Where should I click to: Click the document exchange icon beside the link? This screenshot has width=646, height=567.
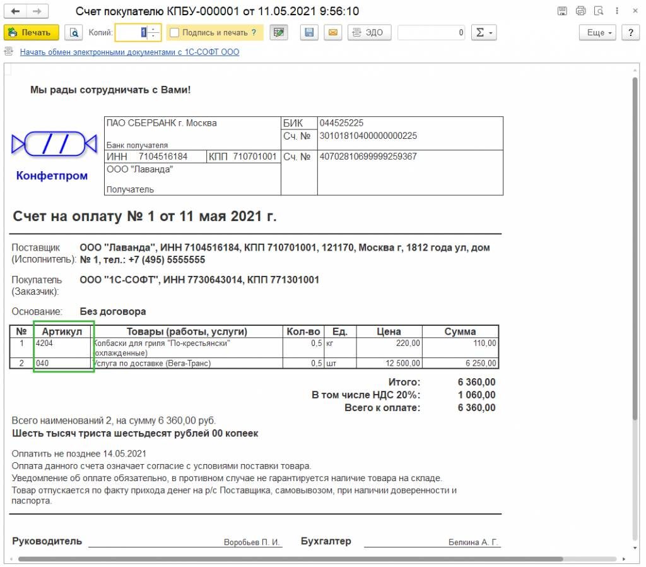pos(9,52)
